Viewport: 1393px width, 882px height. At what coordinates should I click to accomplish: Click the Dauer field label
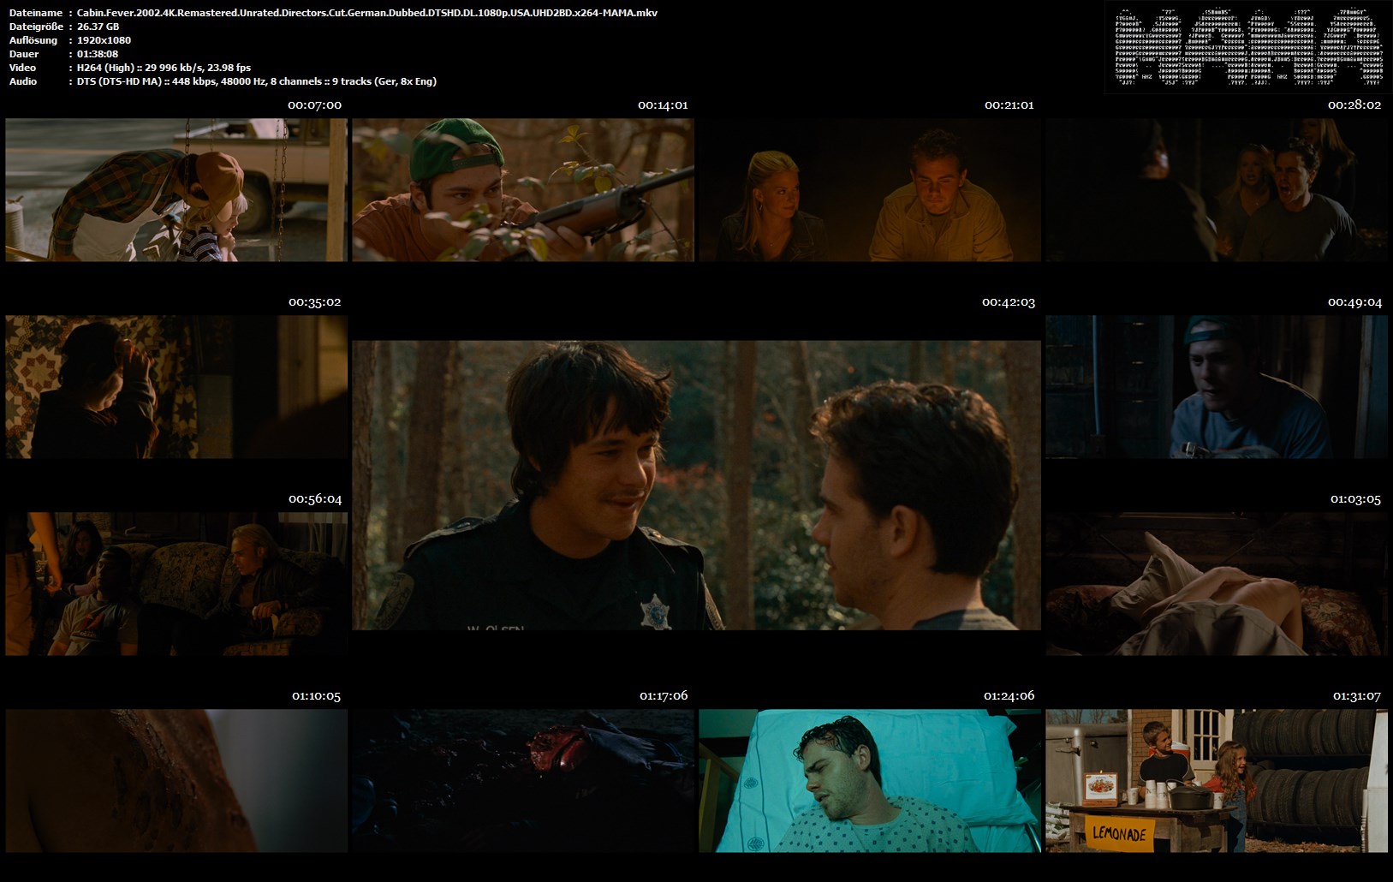pyautogui.click(x=24, y=54)
